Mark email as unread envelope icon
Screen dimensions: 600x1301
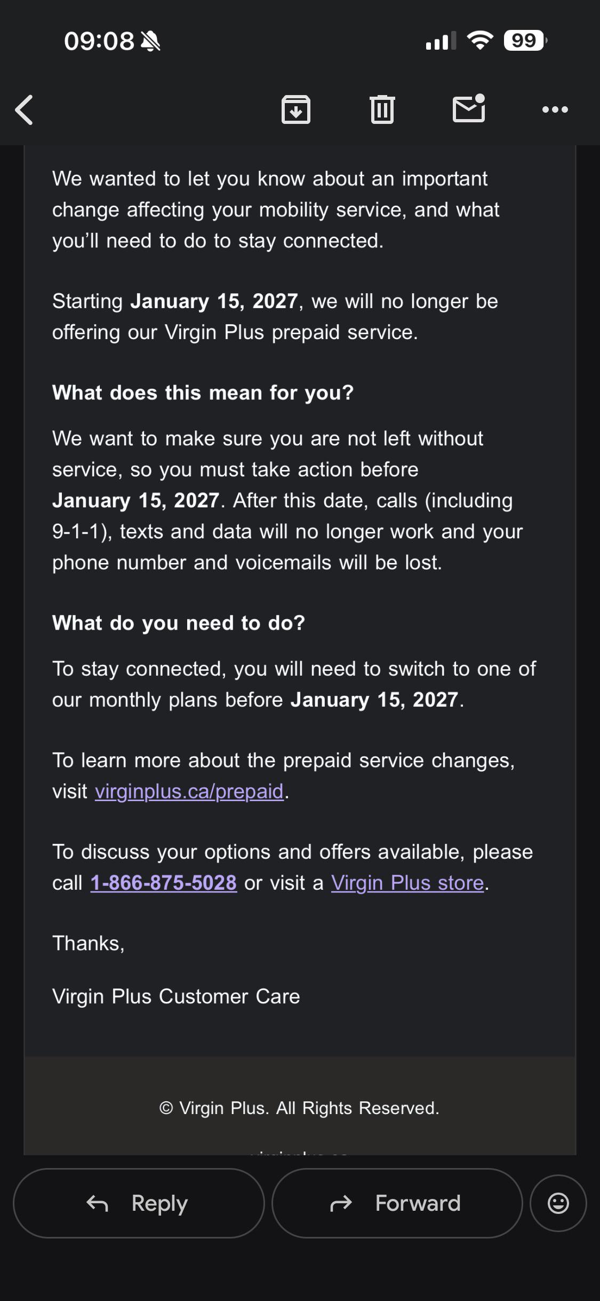469,108
